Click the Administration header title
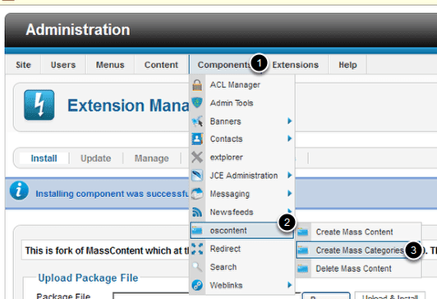 point(78,30)
